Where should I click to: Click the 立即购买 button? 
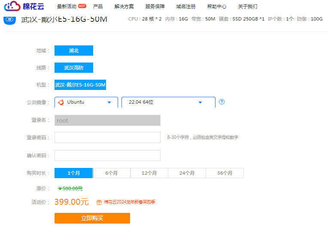pos(92,218)
